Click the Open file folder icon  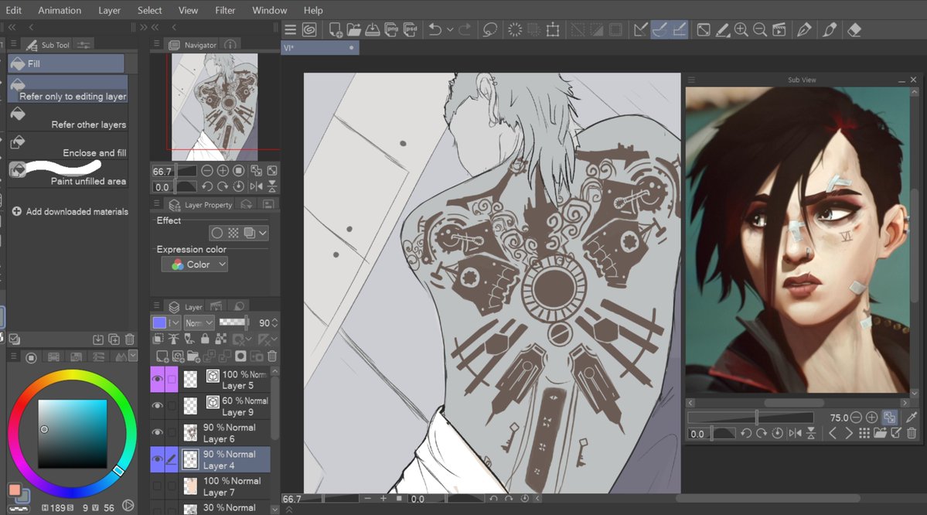click(x=353, y=29)
